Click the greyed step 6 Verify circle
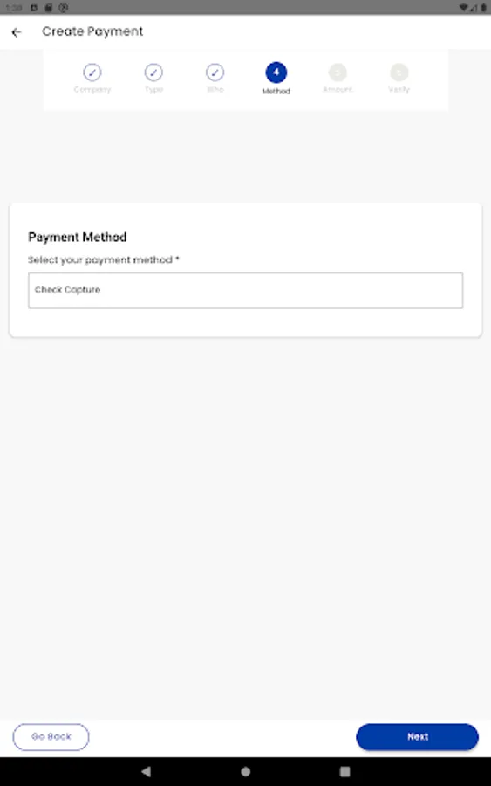The height and width of the screenshot is (786, 491). pos(399,72)
